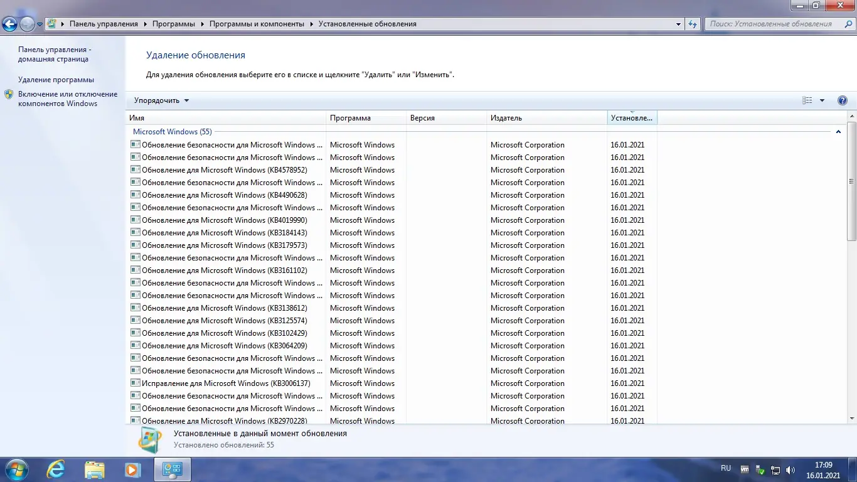Open Включение или отключение компонентов Windows link

(68, 99)
